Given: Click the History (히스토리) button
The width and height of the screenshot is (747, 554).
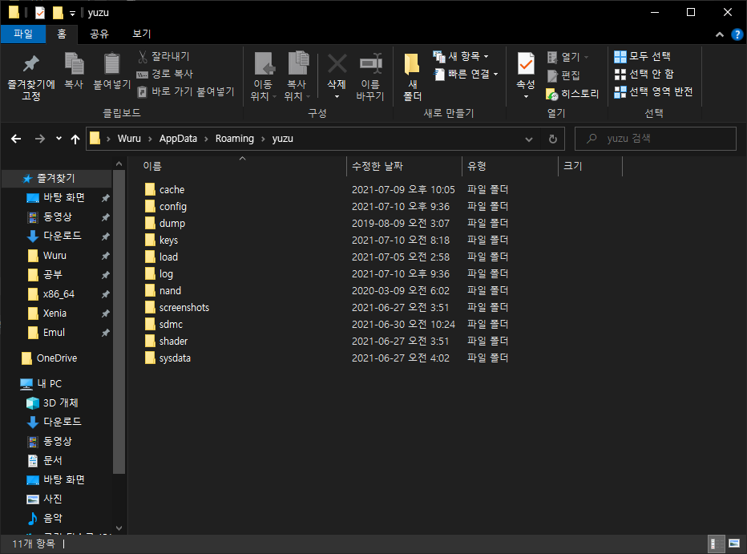Looking at the screenshot, I should point(572,94).
